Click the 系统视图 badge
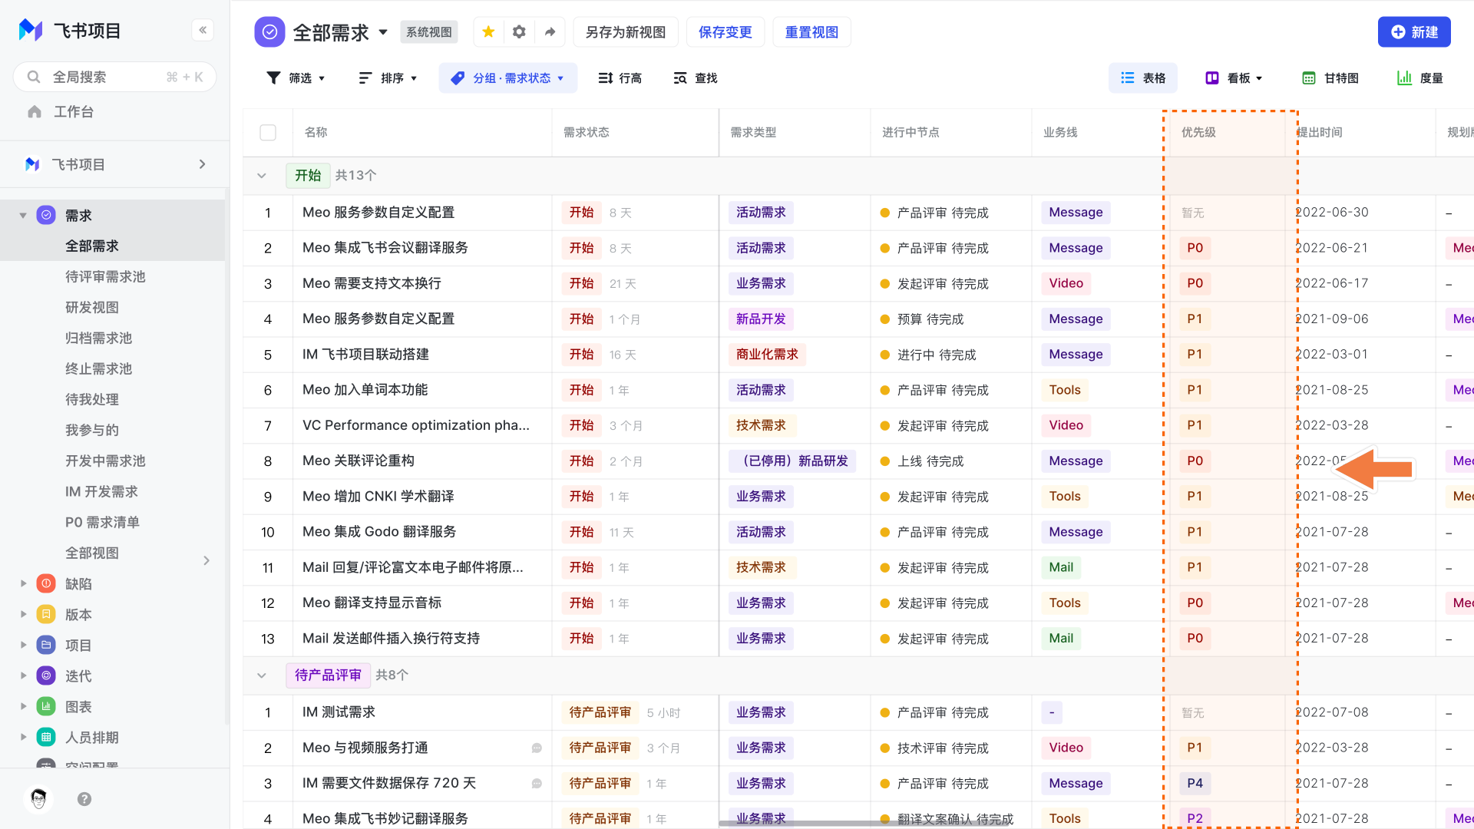This screenshot has width=1474, height=829. (x=429, y=32)
